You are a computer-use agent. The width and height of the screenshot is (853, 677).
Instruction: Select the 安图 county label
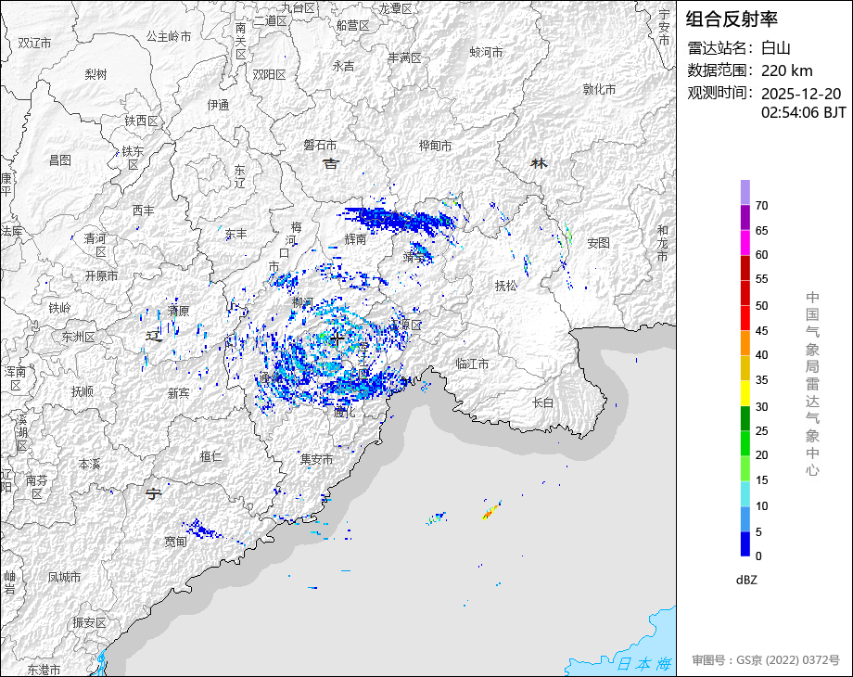(x=598, y=243)
